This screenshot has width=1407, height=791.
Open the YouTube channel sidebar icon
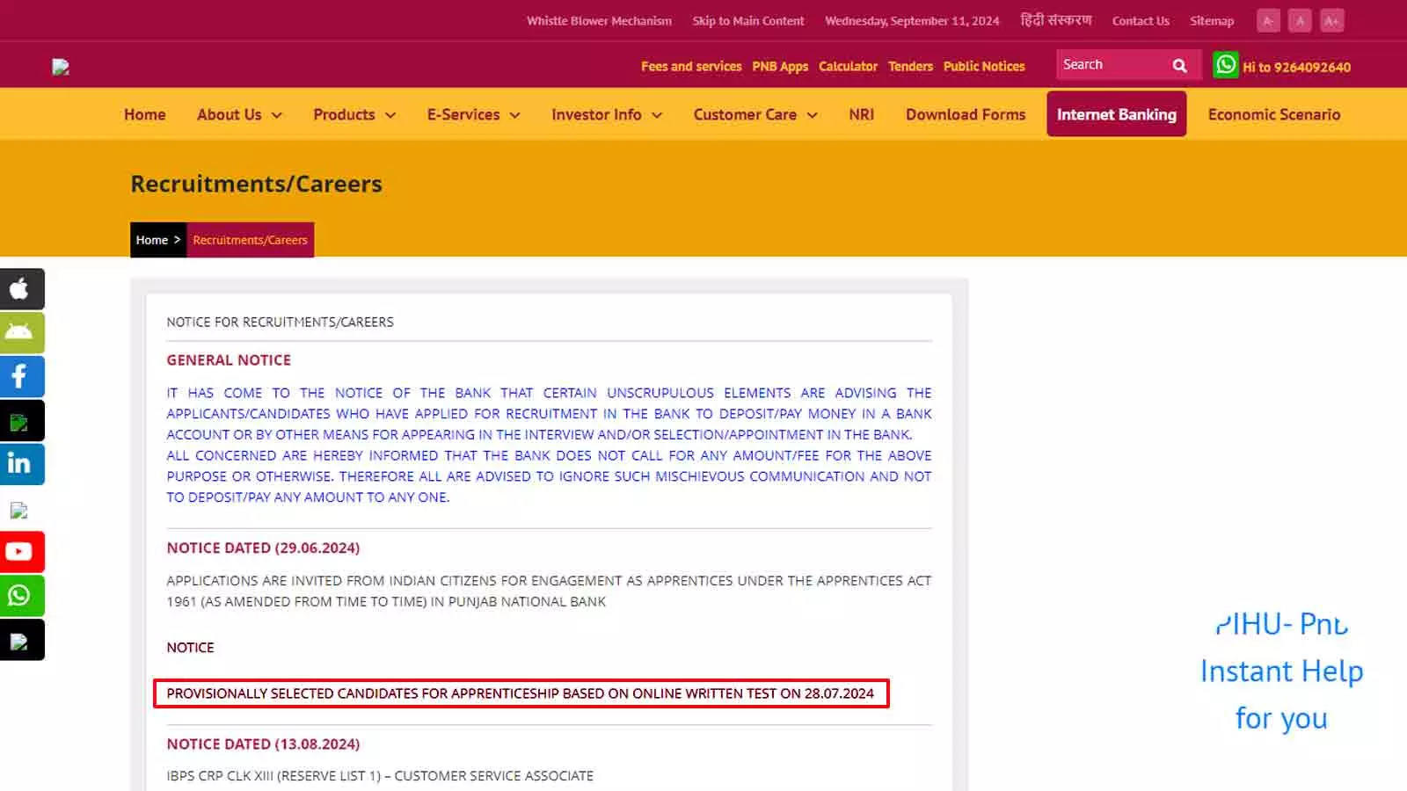point(21,552)
